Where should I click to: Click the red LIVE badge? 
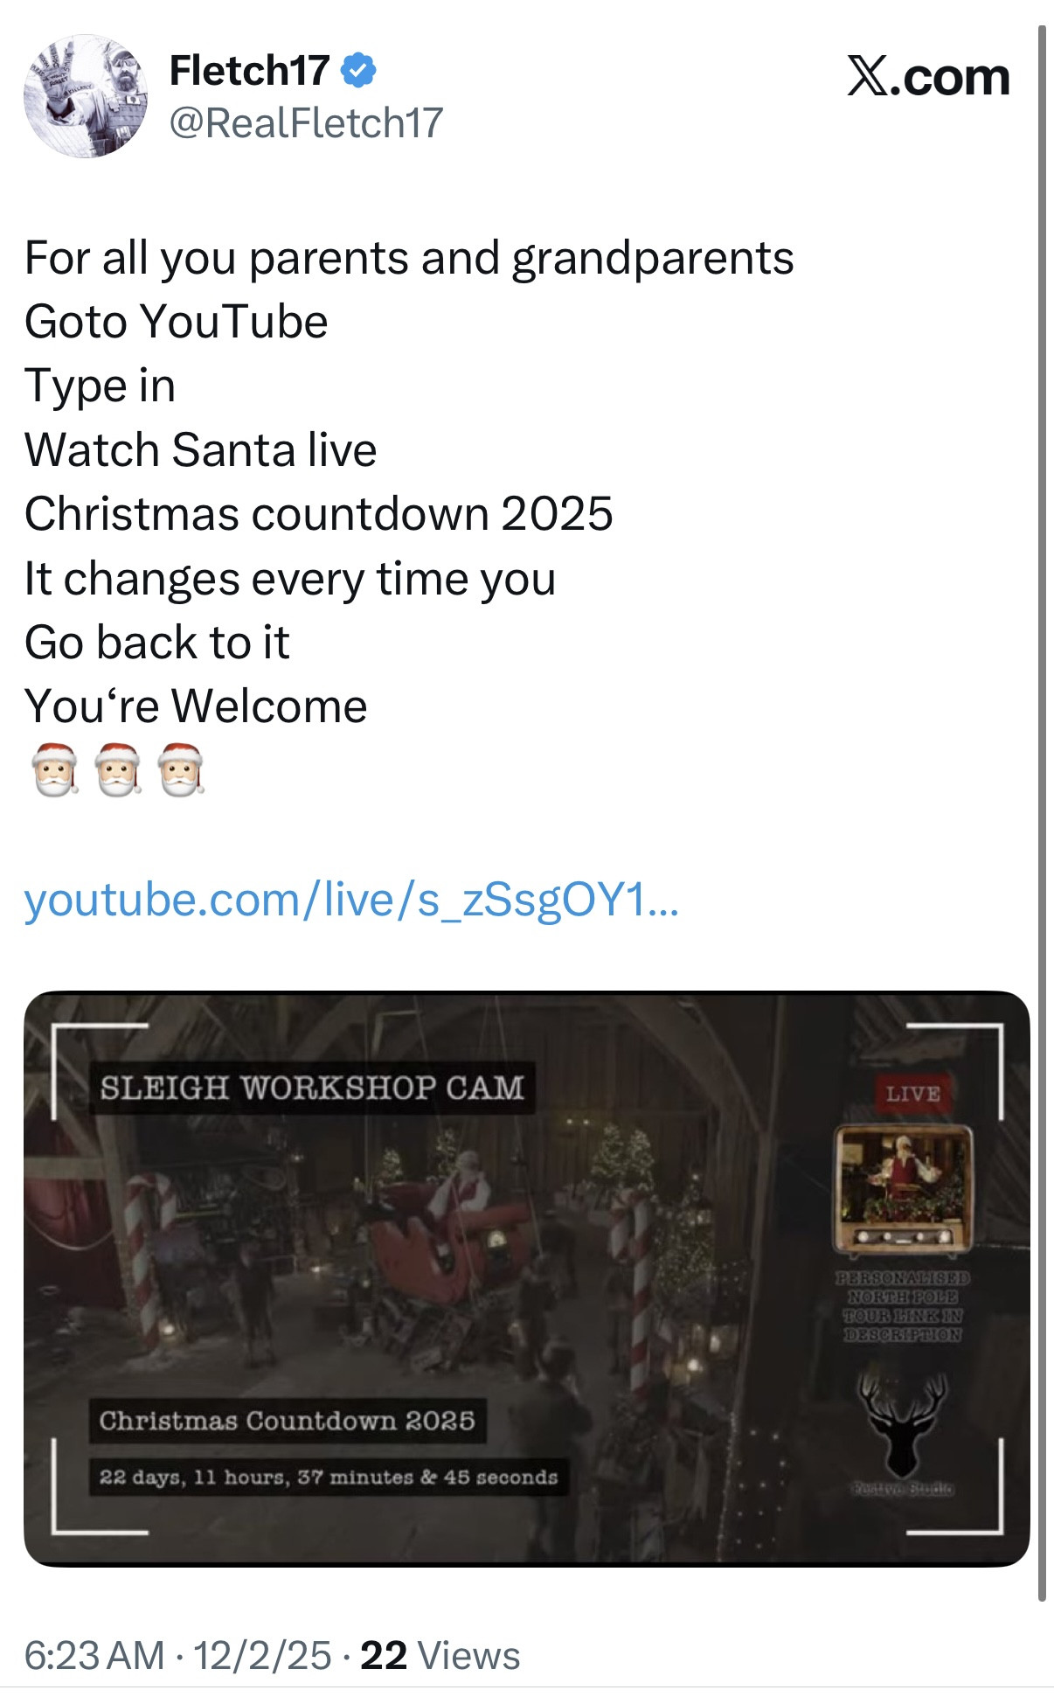(x=912, y=1094)
